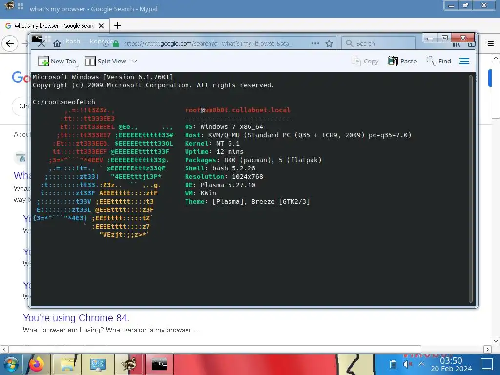Screen dimensions: 500x375
Task: Click the "WM: KWin" line
Action: click(200, 193)
